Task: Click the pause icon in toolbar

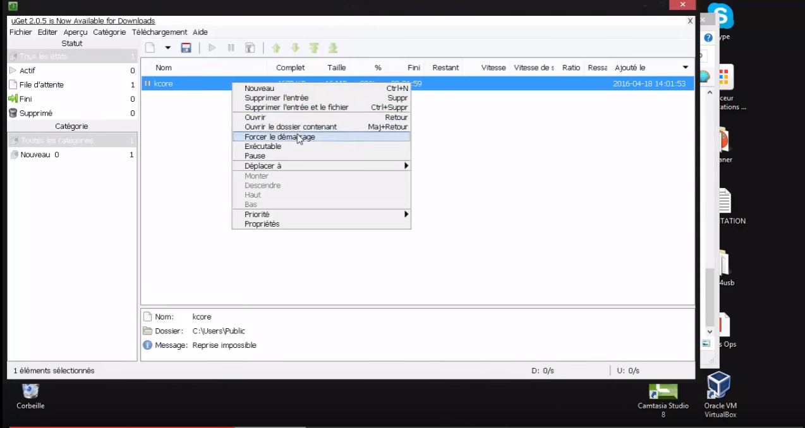Action: click(231, 47)
